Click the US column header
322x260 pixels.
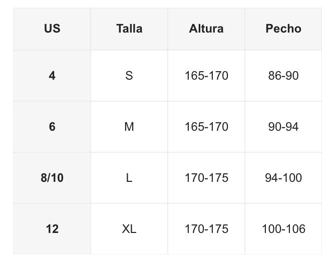(52, 29)
